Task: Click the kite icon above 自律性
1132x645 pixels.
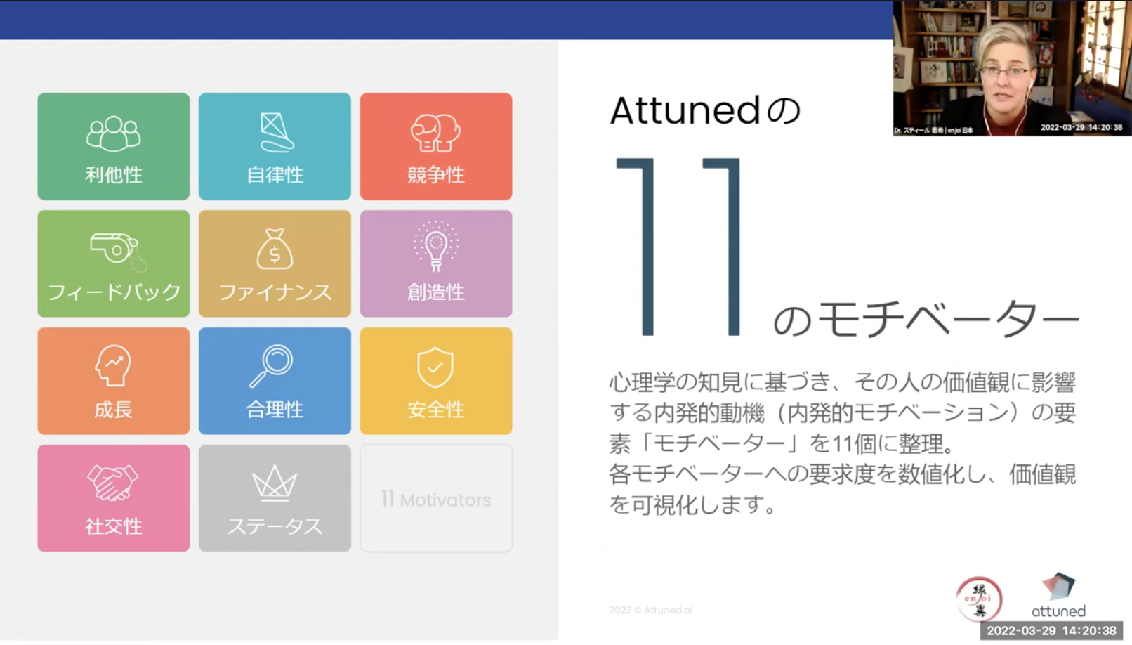Action: pos(275,132)
